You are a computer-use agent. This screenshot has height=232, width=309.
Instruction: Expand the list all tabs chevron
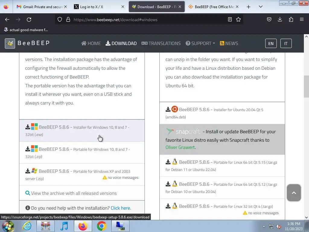pyautogui.click(x=260, y=7)
